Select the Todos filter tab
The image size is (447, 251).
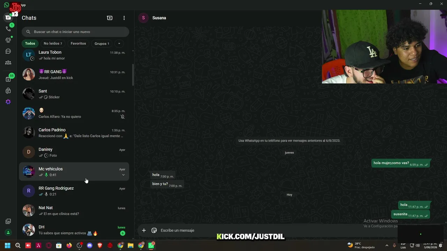(x=30, y=44)
